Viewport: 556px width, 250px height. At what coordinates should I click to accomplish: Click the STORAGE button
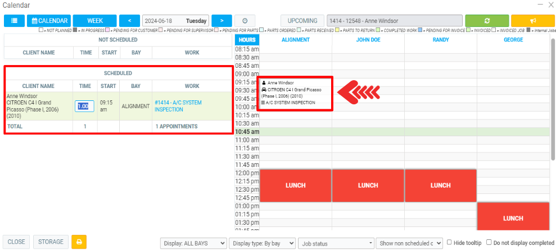(x=51, y=242)
